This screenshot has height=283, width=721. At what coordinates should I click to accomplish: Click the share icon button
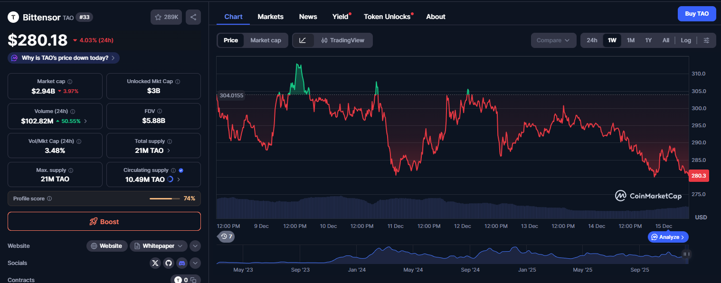click(x=193, y=17)
